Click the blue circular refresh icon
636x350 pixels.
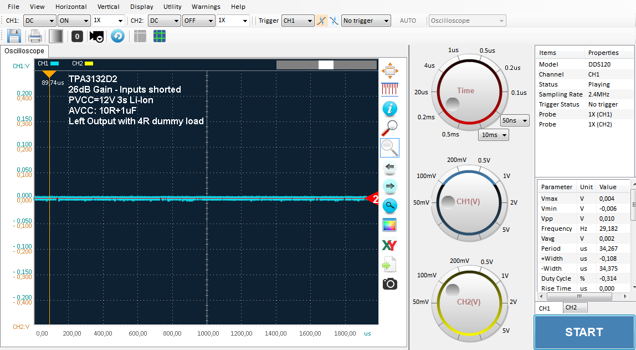(117, 37)
